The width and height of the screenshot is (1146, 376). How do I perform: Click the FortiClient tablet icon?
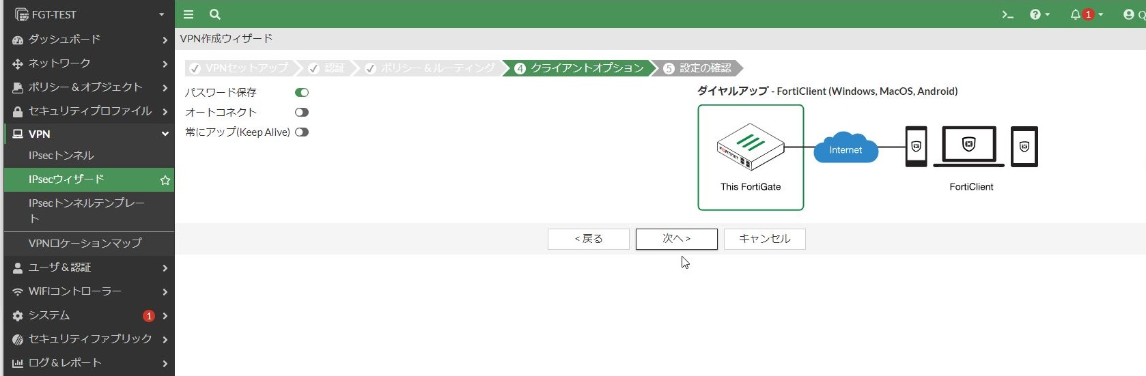[1024, 147]
